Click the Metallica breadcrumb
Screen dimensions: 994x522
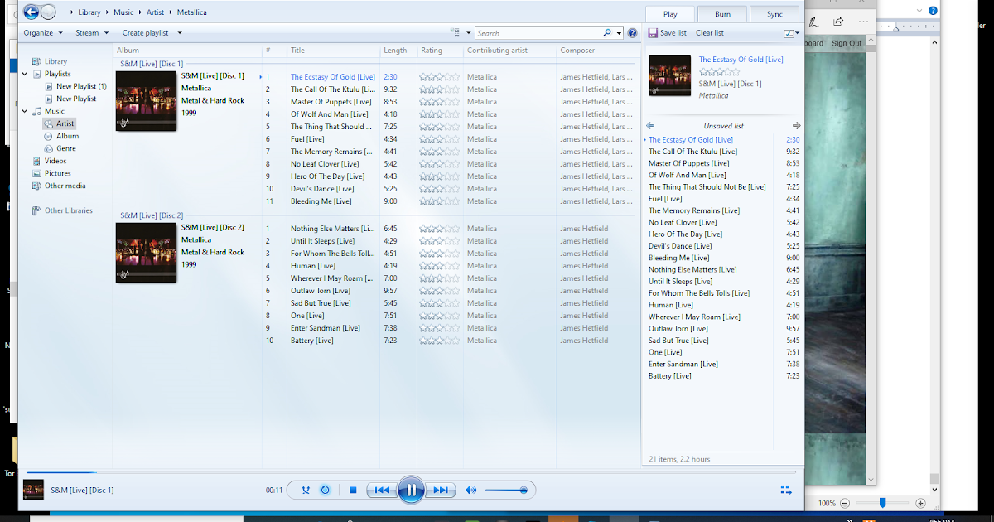tap(191, 12)
